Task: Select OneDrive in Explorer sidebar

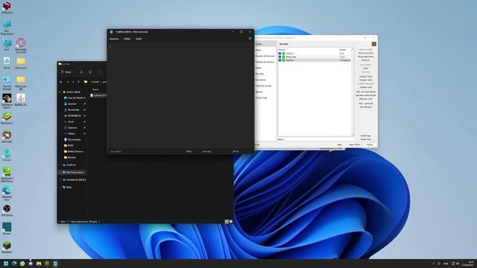Action: [71, 165]
